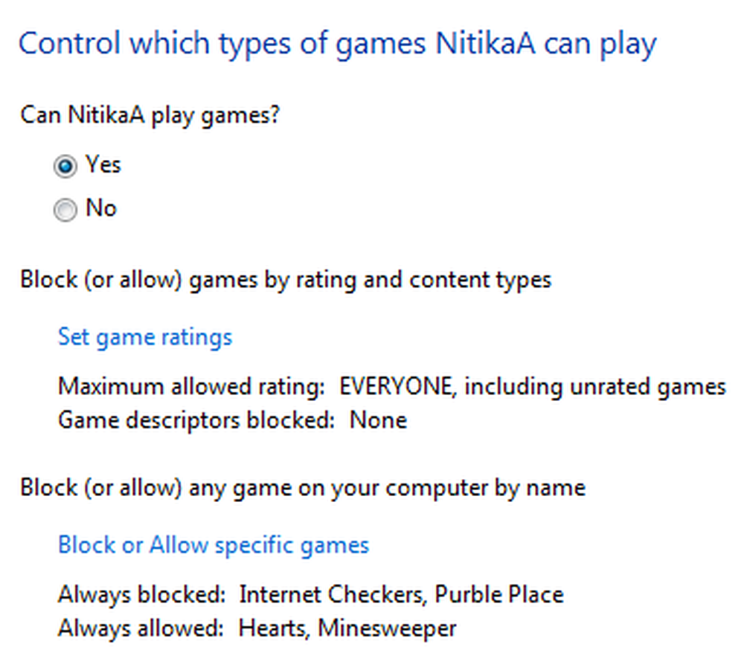
Task: Click 'Hearts' in the allowed list
Action: pos(274,629)
